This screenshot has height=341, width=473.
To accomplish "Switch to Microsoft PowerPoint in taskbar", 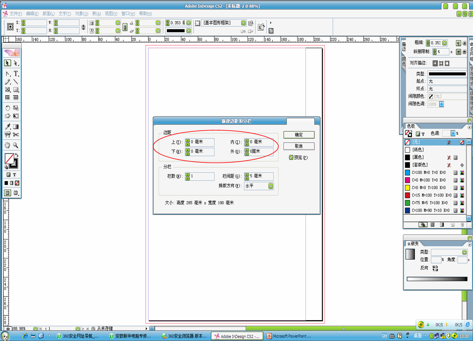I will point(289,336).
